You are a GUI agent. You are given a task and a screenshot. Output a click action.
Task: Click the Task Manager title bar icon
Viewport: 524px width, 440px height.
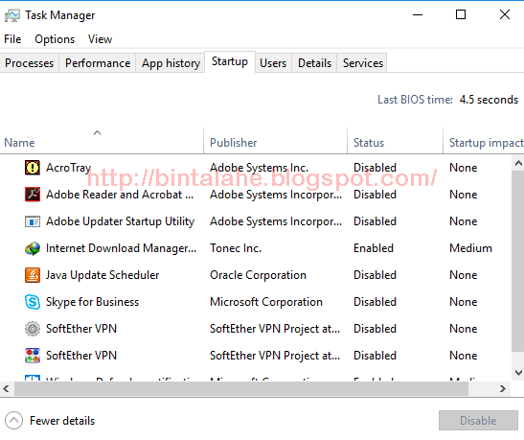pos(12,15)
